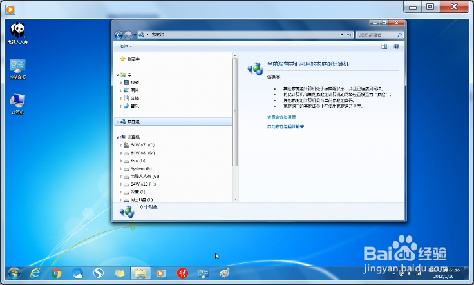474x285 pixels.
Task: Select the System (F:) drive
Action: click(141, 168)
